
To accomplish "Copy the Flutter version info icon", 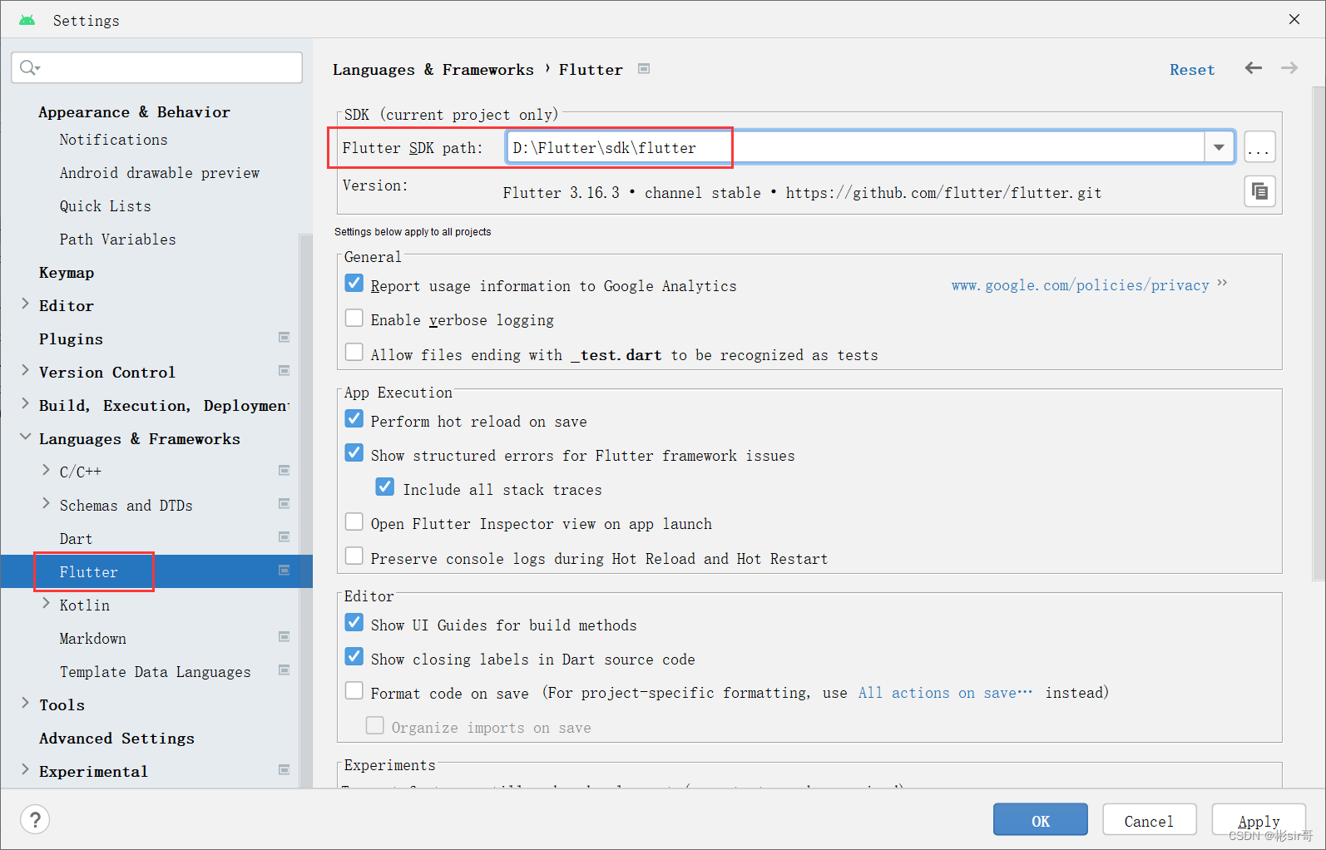I will 1259,191.
